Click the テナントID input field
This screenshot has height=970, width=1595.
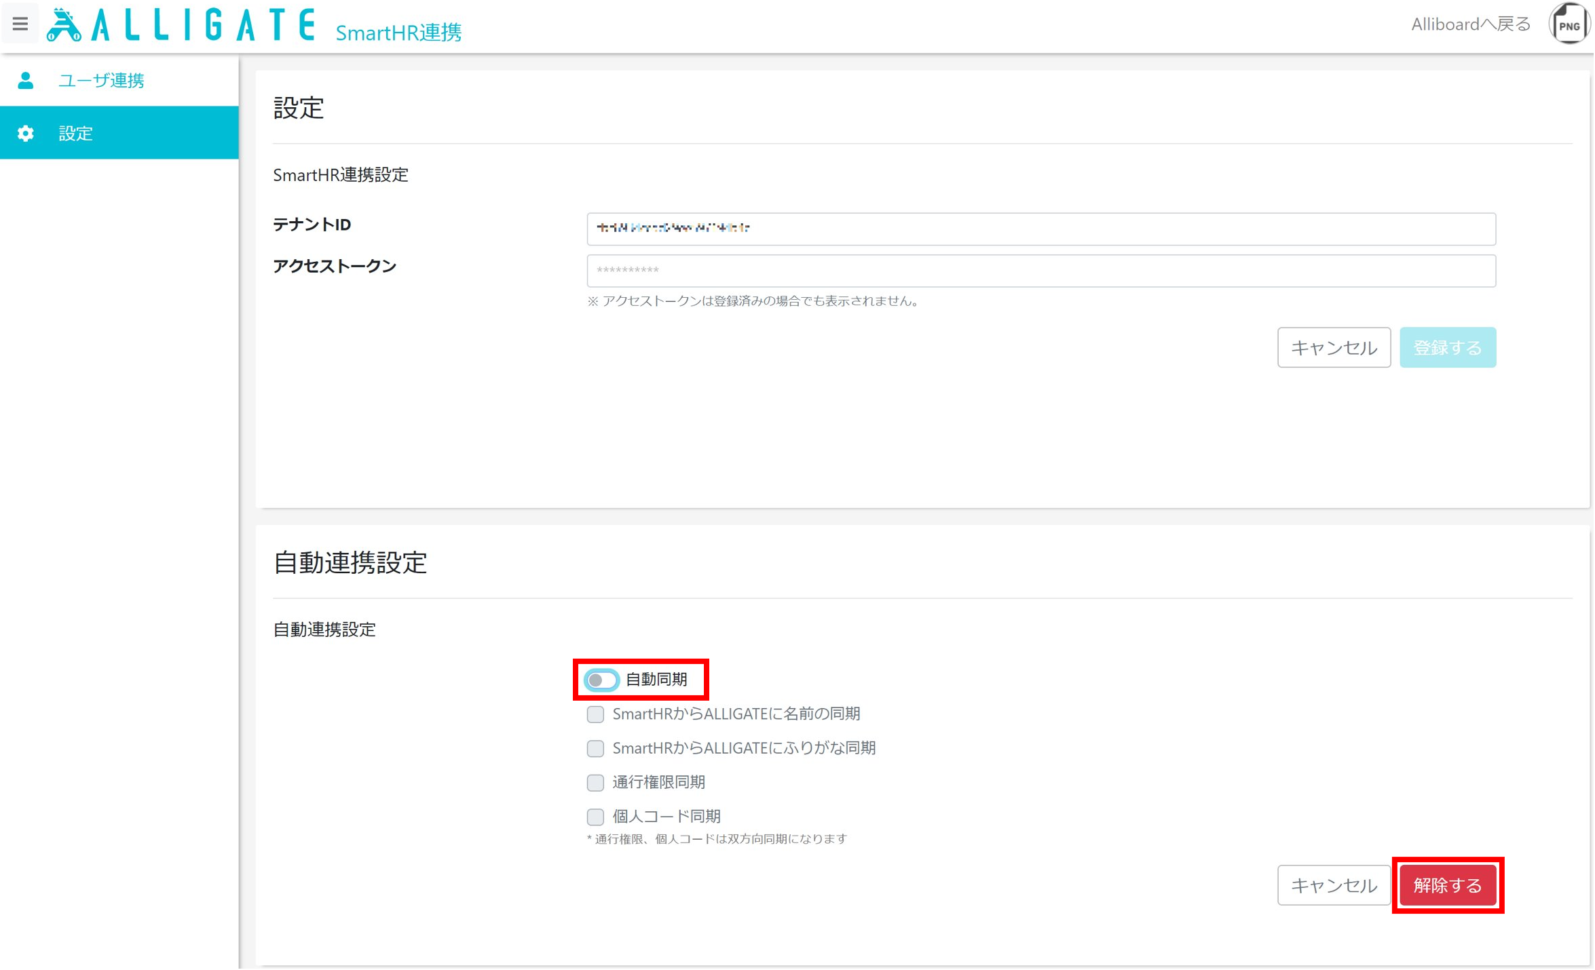tap(1042, 229)
